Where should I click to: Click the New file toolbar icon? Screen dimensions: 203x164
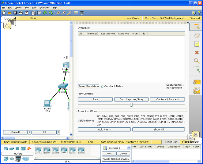[x=4, y=13]
